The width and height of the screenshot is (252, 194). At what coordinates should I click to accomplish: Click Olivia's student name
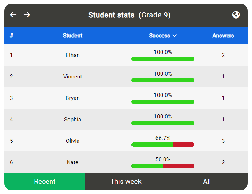pyautogui.click(x=72, y=141)
